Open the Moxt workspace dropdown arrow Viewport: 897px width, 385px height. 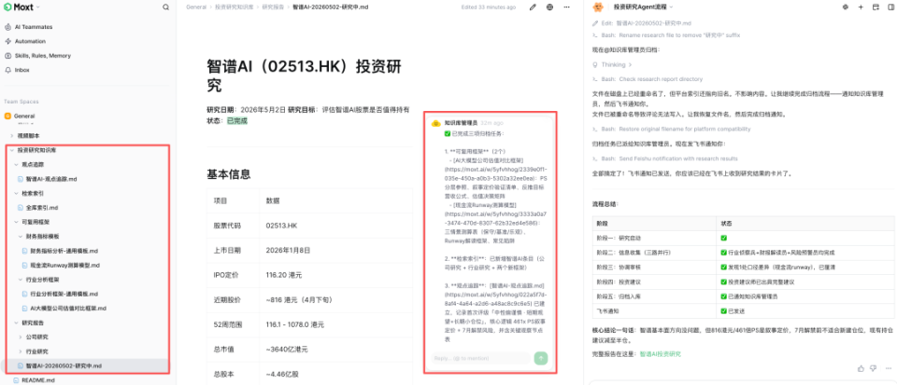click(37, 7)
